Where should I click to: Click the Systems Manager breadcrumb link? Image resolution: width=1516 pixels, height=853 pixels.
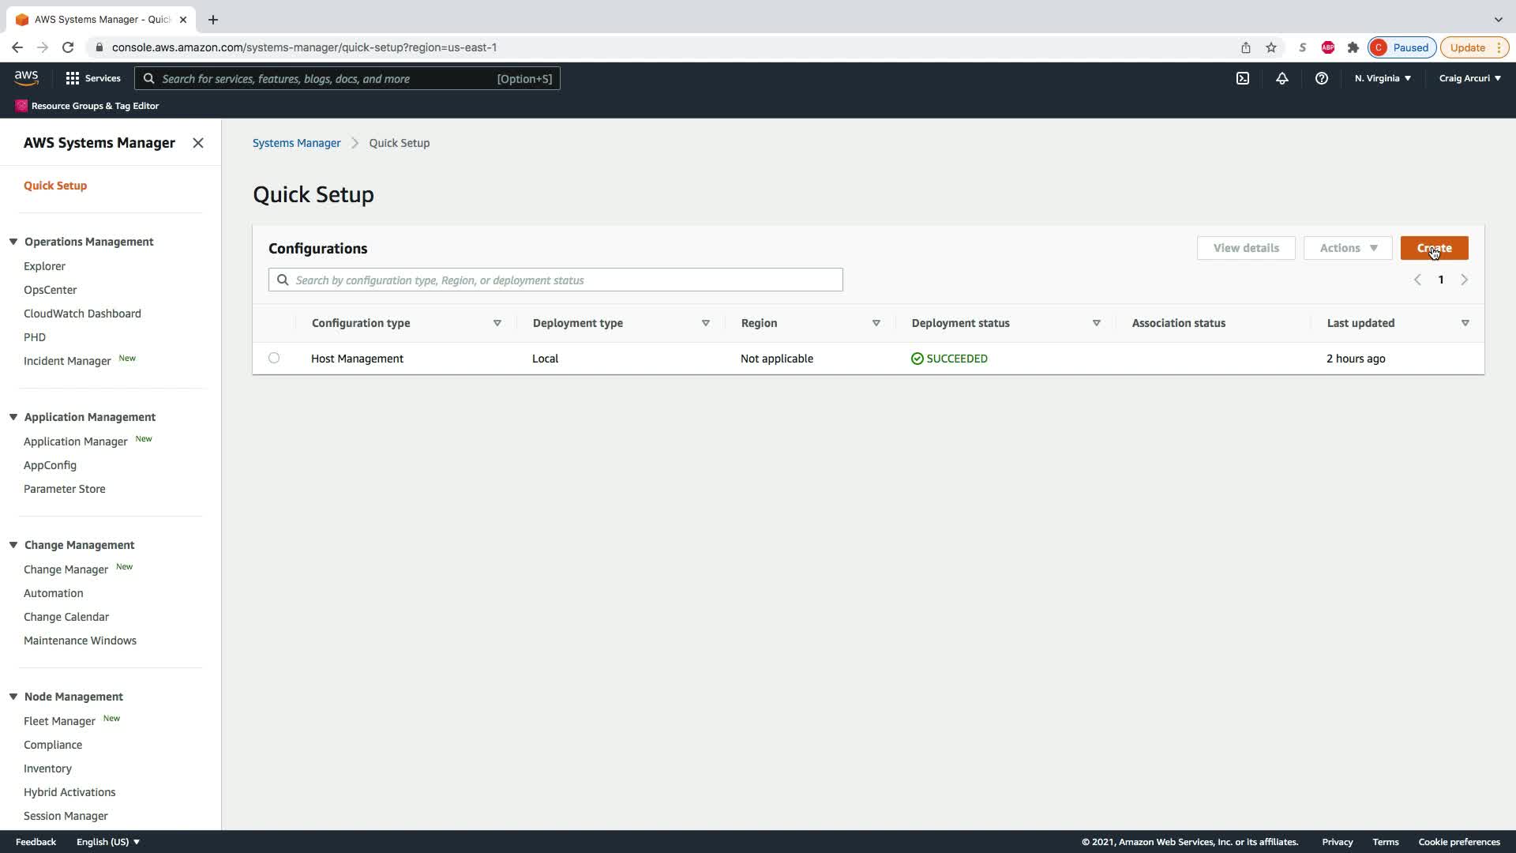pyautogui.click(x=297, y=143)
